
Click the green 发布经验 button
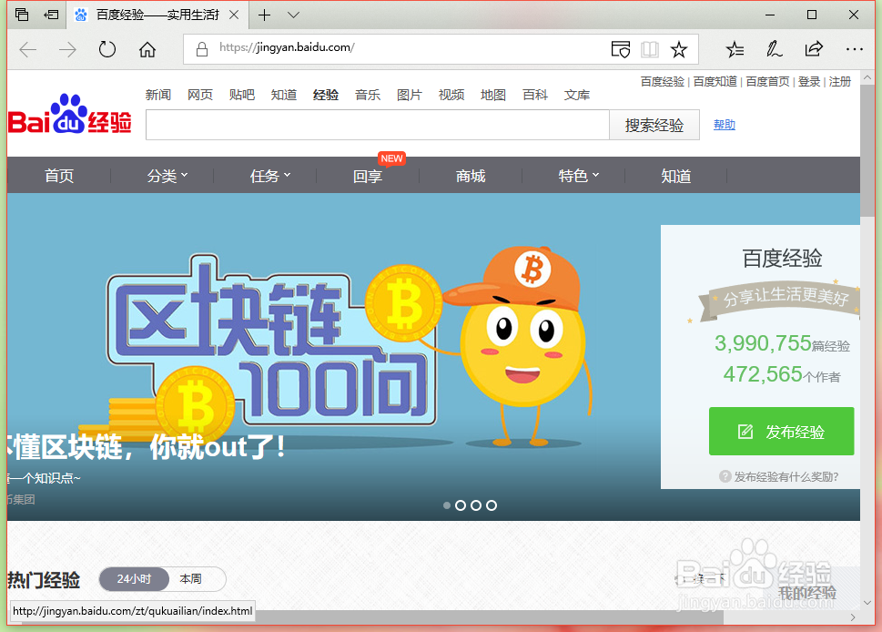tap(781, 431)
